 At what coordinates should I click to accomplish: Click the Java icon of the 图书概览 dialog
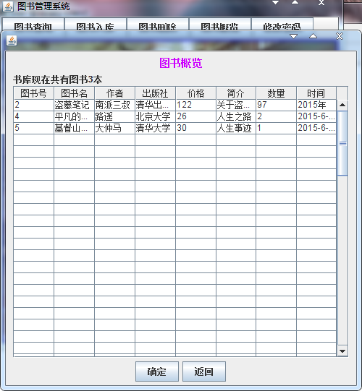tap(12, 40)
